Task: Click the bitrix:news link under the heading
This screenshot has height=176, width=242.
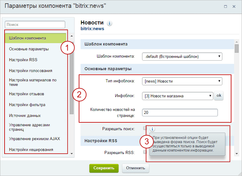Action: click(92, 29)
